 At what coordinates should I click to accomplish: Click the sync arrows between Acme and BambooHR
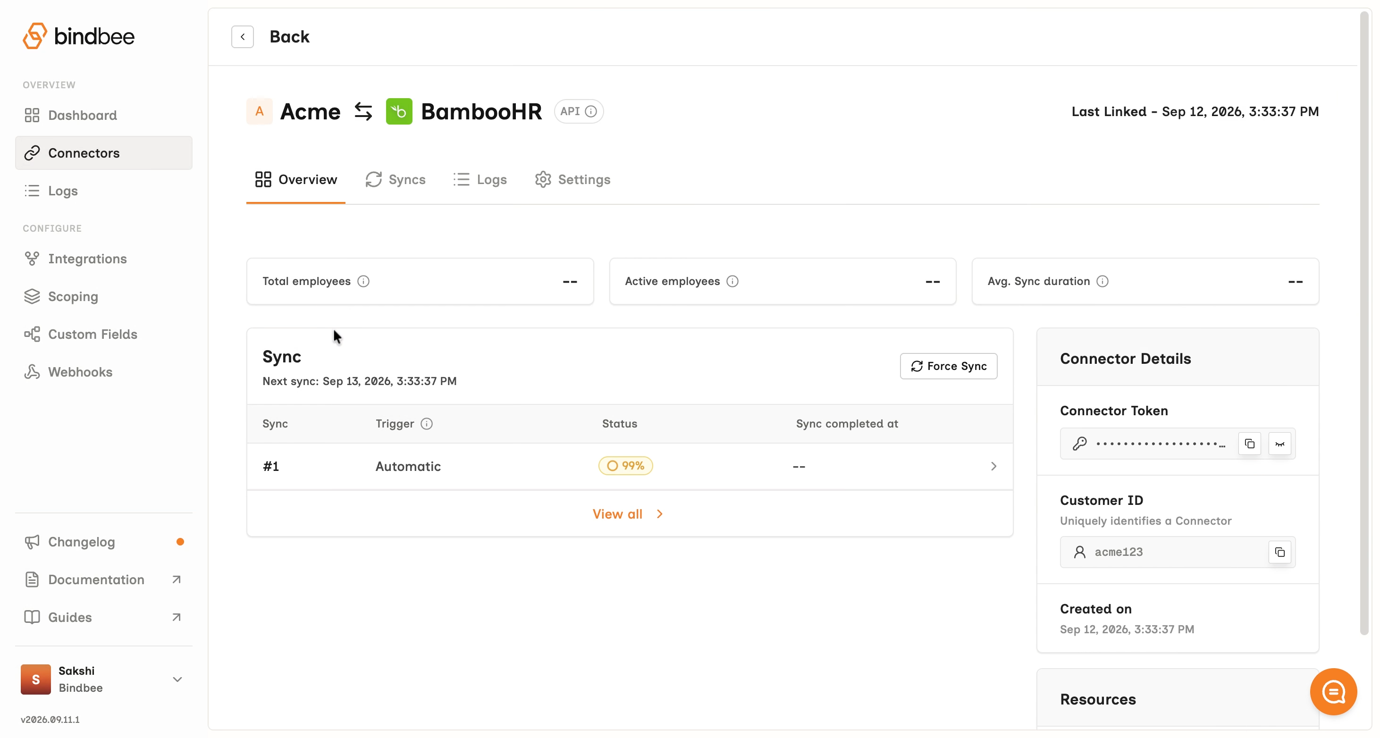pos(363,111)
